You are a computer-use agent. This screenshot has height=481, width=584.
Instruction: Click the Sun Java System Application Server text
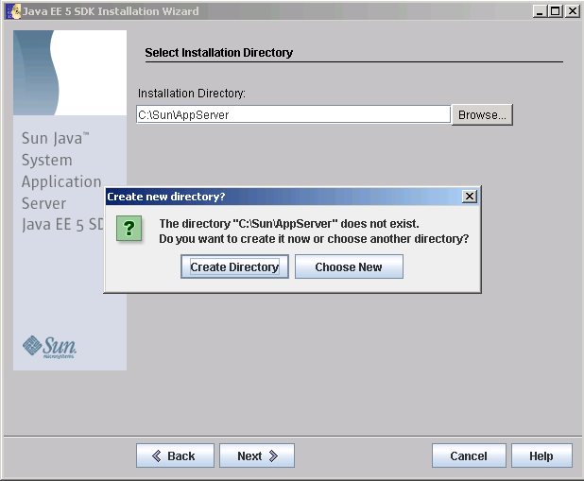click(61, 171)
